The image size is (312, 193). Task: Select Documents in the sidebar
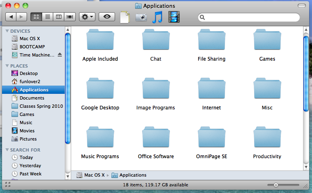click(34, 98)
